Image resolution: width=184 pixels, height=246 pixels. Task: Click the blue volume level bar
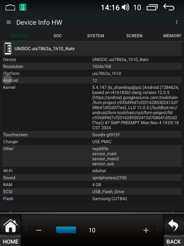66,230
